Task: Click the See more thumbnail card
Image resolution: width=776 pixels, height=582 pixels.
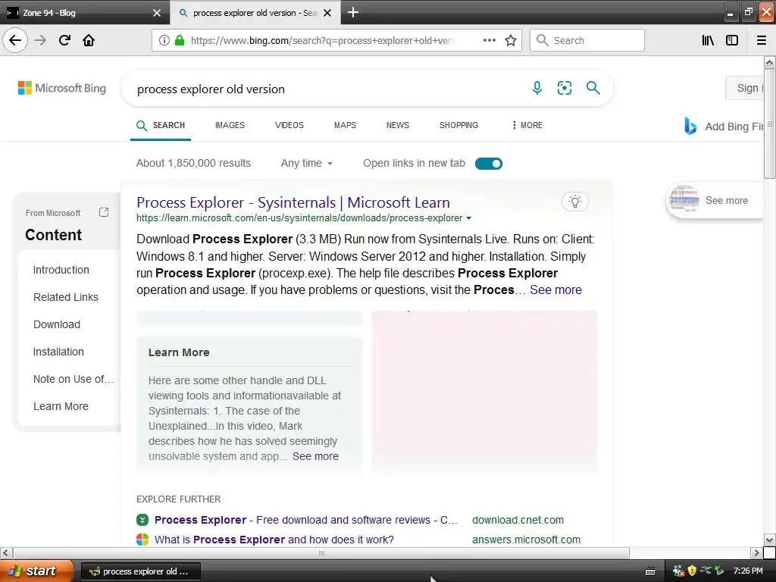Action: click(x=715, y=200)
